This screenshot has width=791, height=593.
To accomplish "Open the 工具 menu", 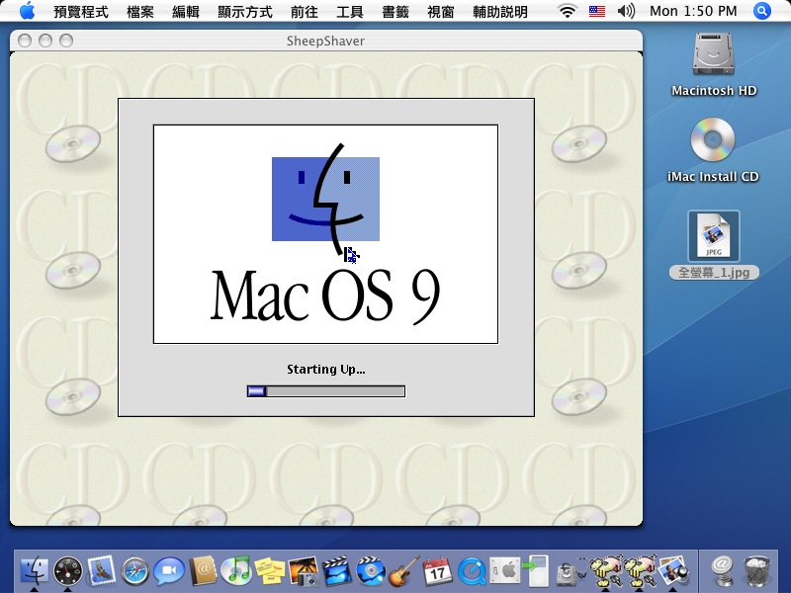I will 350,11.
